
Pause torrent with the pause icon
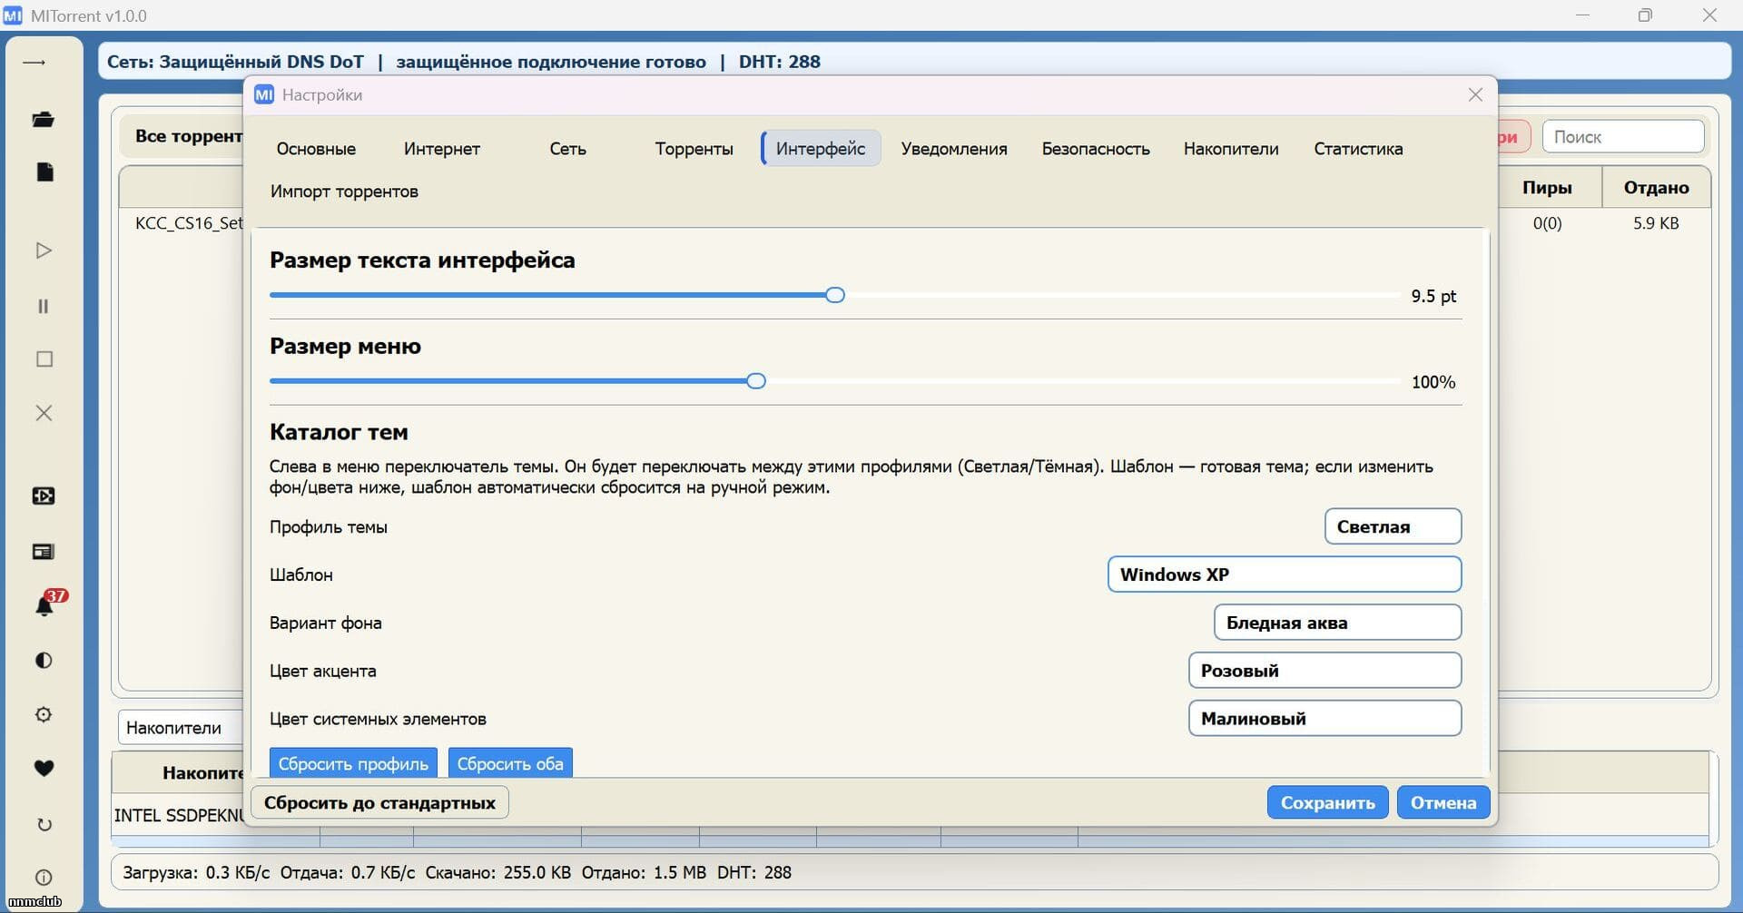(x=43, y=306)
